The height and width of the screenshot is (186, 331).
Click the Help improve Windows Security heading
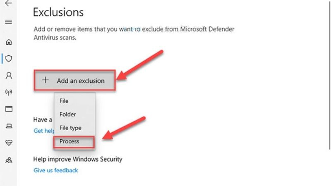pyautogui.click(x=78, y=159)
